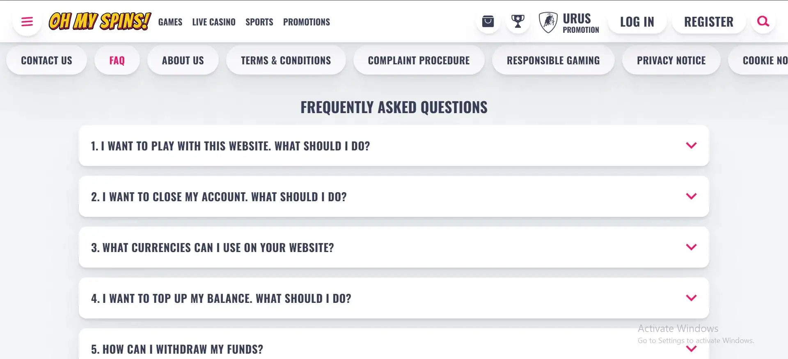Click the Register button
Screen dimensions: 788x359
tap(709, 22)
